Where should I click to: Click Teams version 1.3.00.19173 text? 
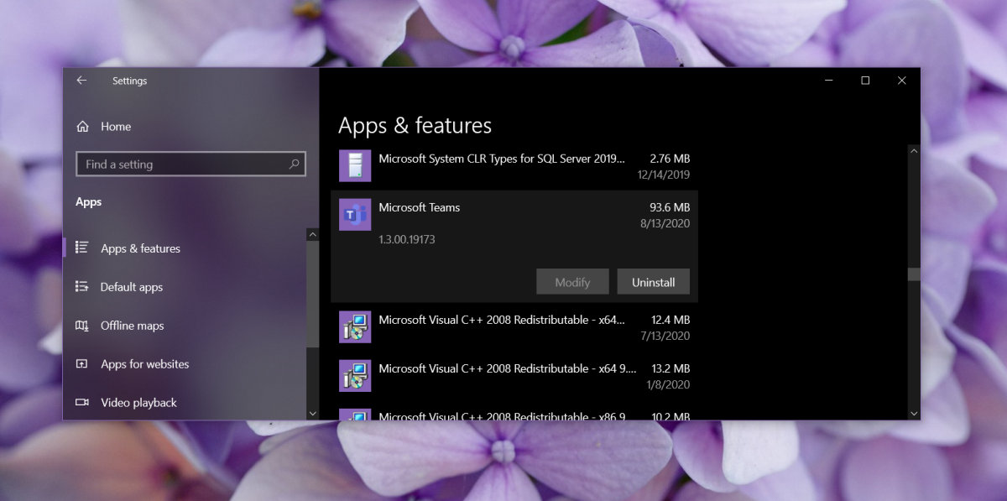(407, 240)
